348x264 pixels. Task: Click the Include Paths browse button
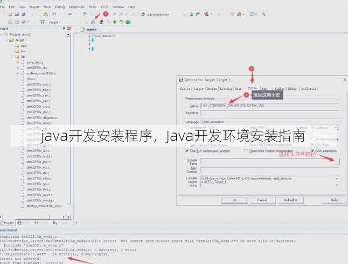click(x=337, y=162)
